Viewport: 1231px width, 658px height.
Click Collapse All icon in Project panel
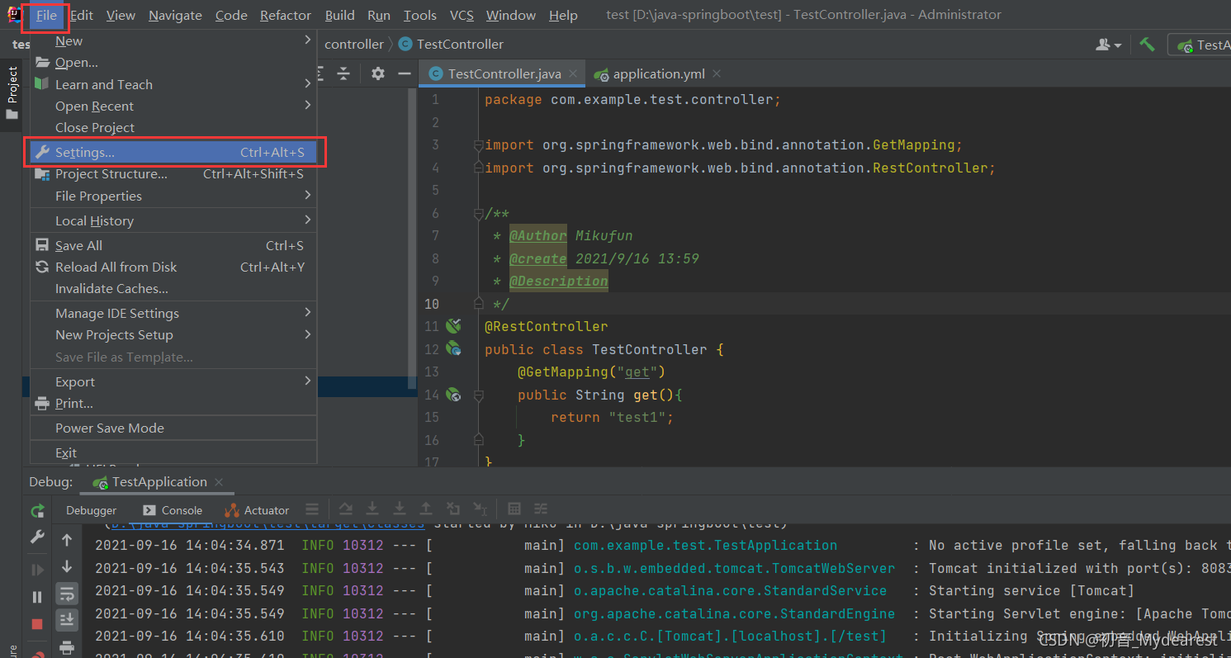[x=344, y=73]
